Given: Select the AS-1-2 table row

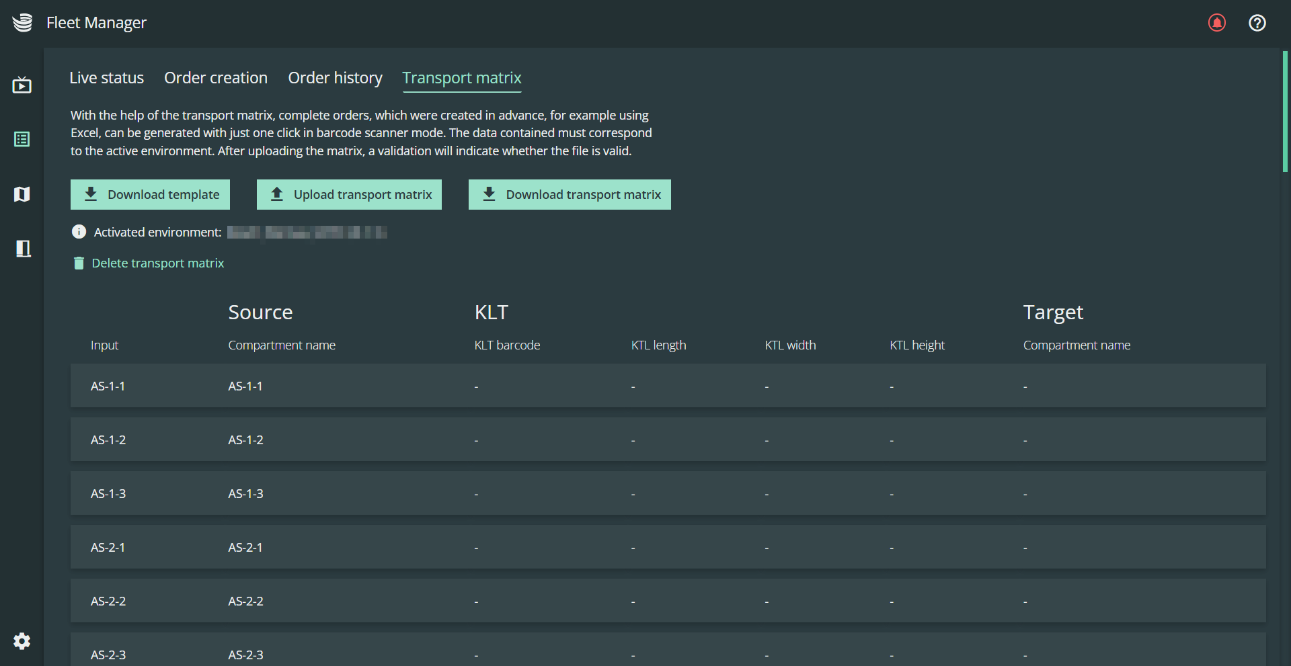Looking at the screenshot, I should [x=668, y=440].
